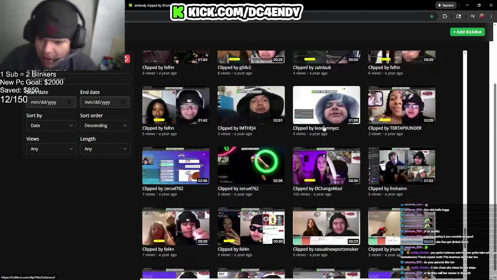The width and height of the screenshot is (497, 280).
Task: Open the 00:23 clip thumbnail by casualnewportsmoker
Action: pyautogui.click(x=327, y=226)
